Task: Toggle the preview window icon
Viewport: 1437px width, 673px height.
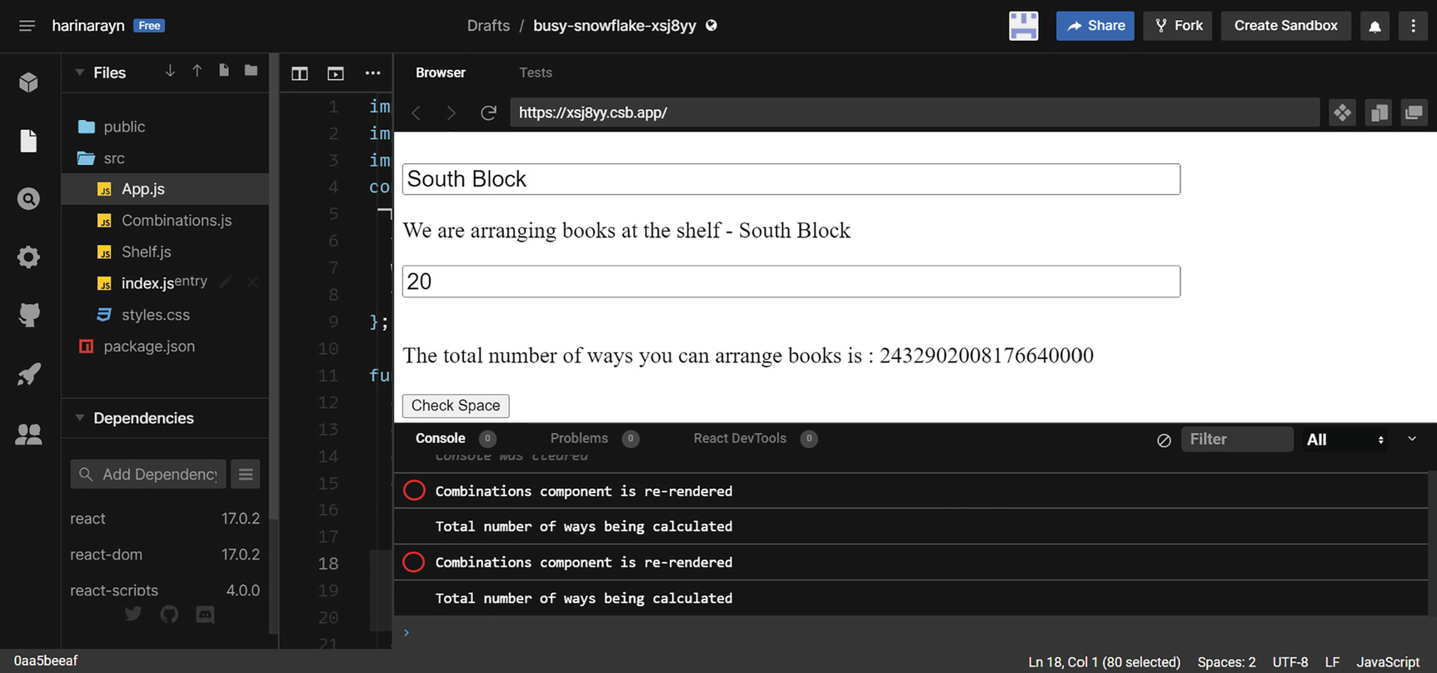Action: (336, 73)
